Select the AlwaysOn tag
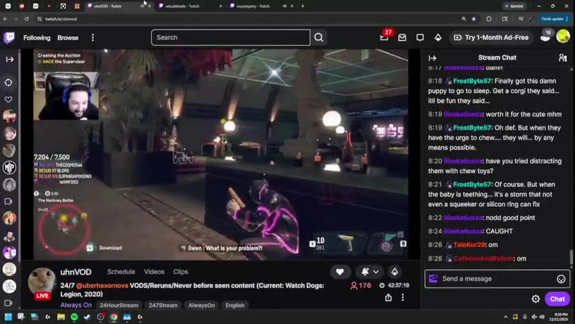 coord(201,305)
